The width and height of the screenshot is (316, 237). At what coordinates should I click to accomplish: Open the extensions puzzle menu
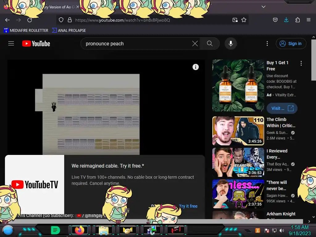[297, 20]
